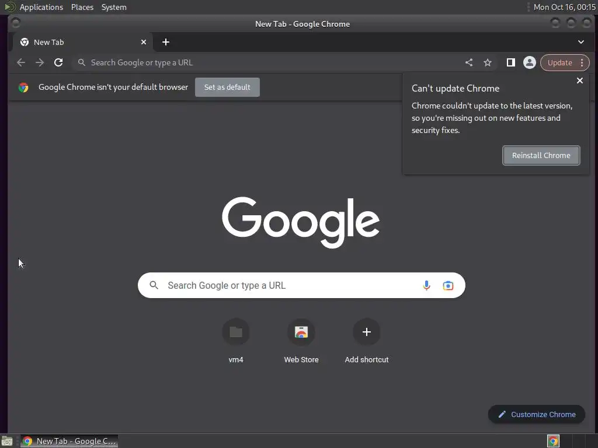Bookmark this tab with the star icon
The height and width of the screenshot is (448, 598).
[488, 62]
